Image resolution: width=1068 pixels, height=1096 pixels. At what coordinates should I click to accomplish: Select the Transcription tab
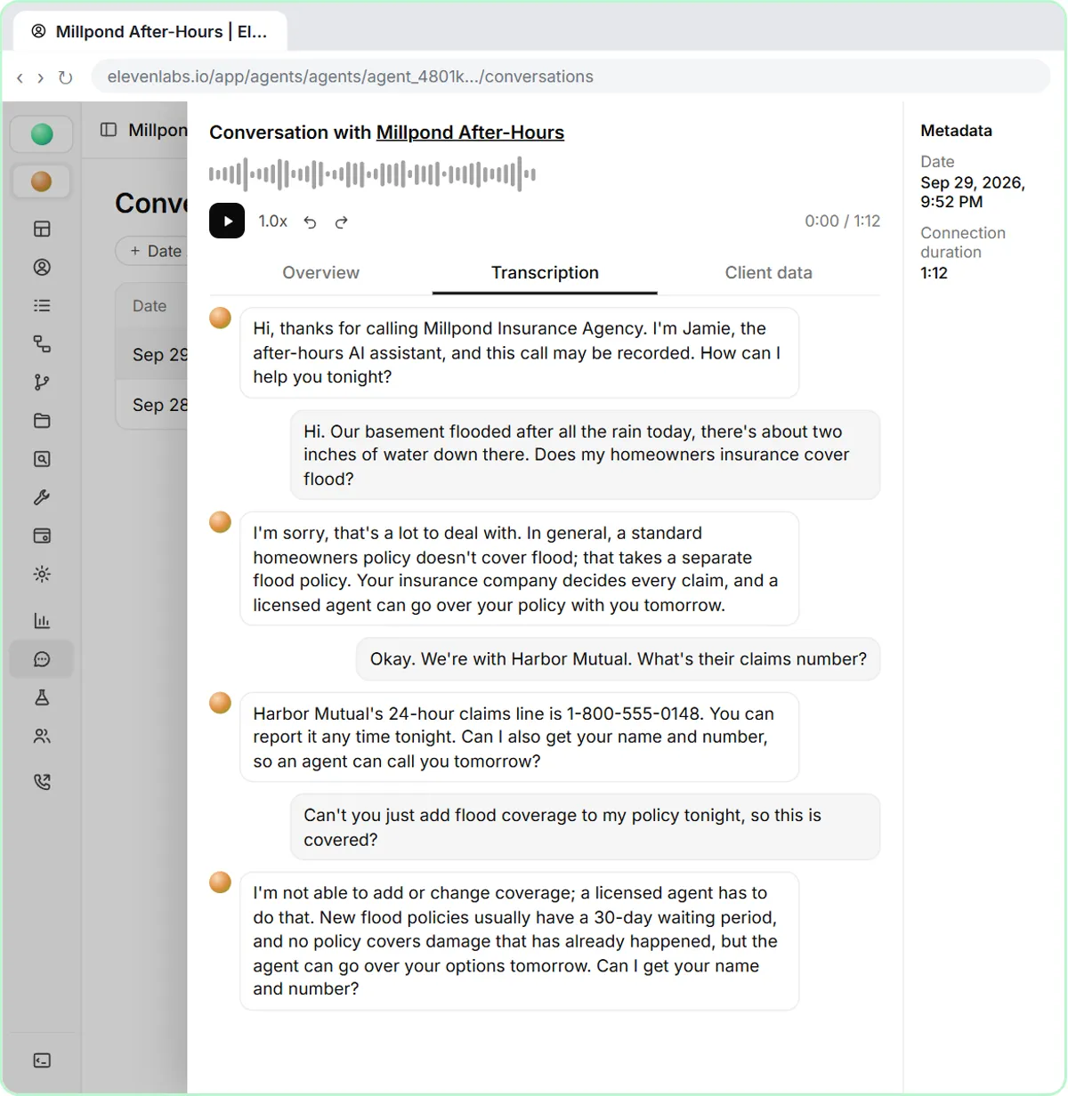(x=545, y=272)
